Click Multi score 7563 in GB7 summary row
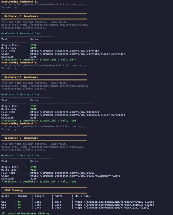173x215 pixels. pos(58,207)
